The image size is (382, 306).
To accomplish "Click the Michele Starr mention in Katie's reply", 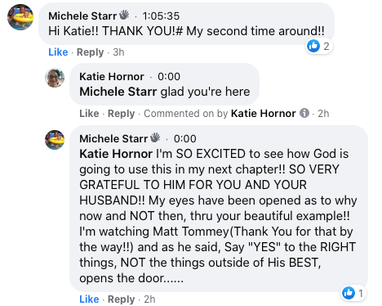I will (118, 92).
